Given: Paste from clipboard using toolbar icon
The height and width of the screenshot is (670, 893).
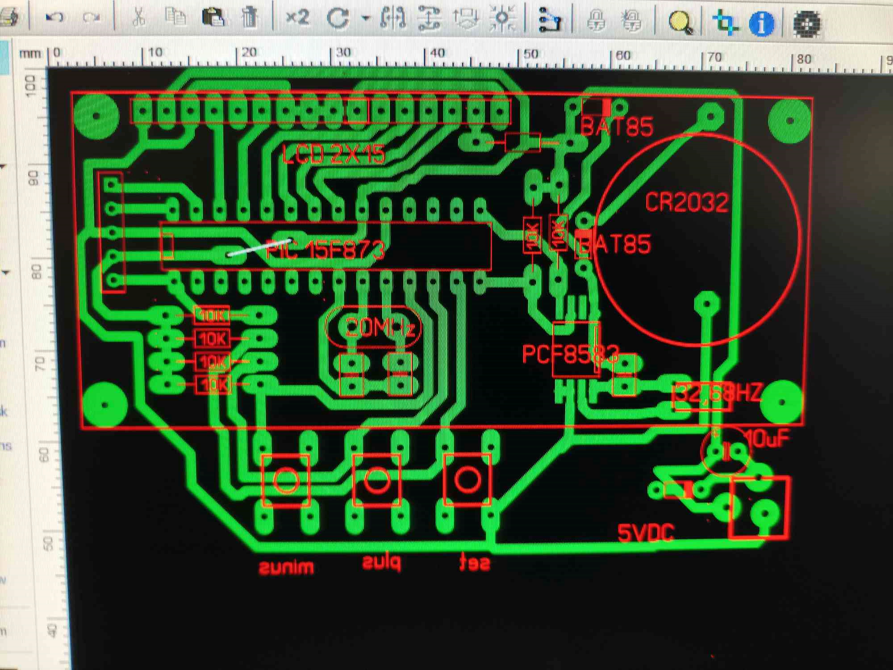Looking at the screenshot, I should coord(213,17).
